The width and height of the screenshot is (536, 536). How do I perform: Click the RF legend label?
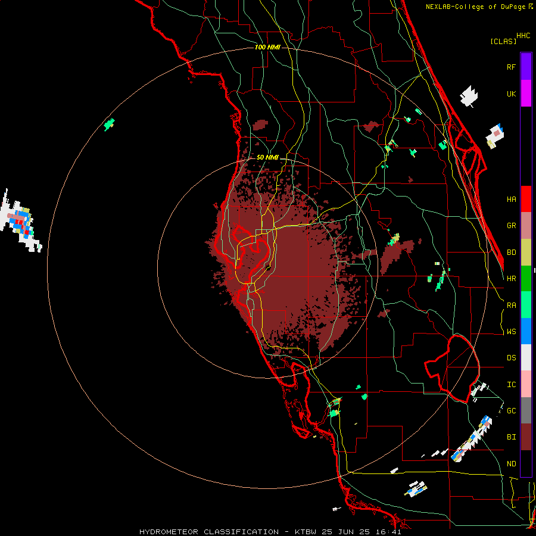(511, 67)
